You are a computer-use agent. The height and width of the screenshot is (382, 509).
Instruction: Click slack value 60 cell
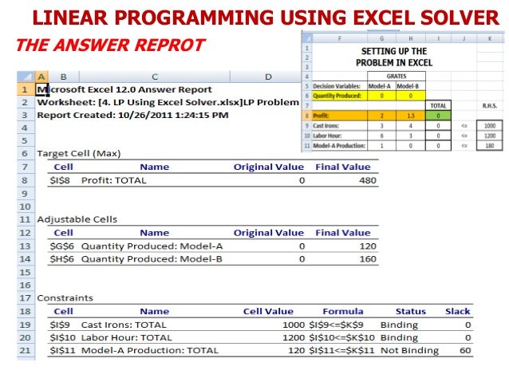[x=458, y=351]
